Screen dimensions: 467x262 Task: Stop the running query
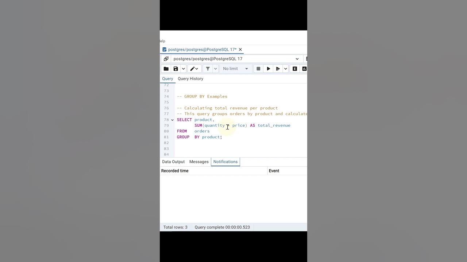tap(258, 69)
